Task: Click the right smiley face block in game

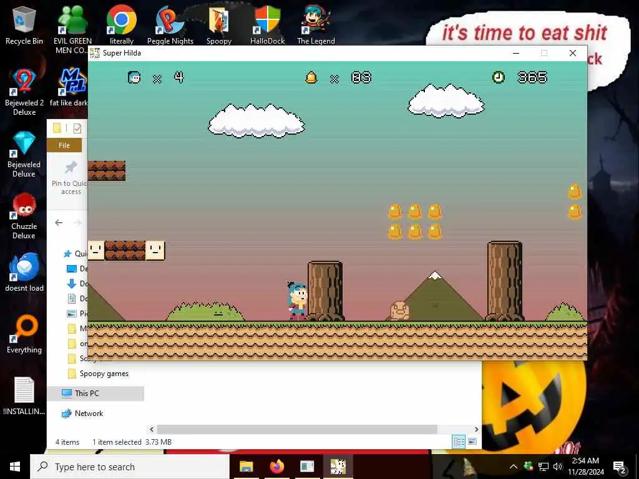Action: click(155, 250)
